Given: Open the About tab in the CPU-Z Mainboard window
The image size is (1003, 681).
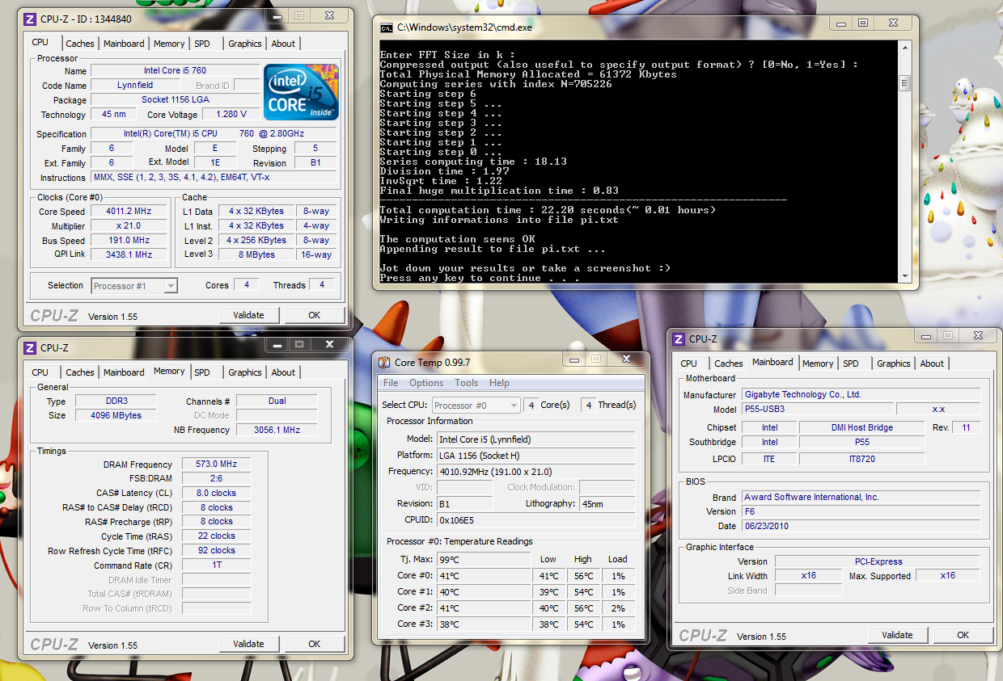Looking at the screenshot, I should 932,364.
